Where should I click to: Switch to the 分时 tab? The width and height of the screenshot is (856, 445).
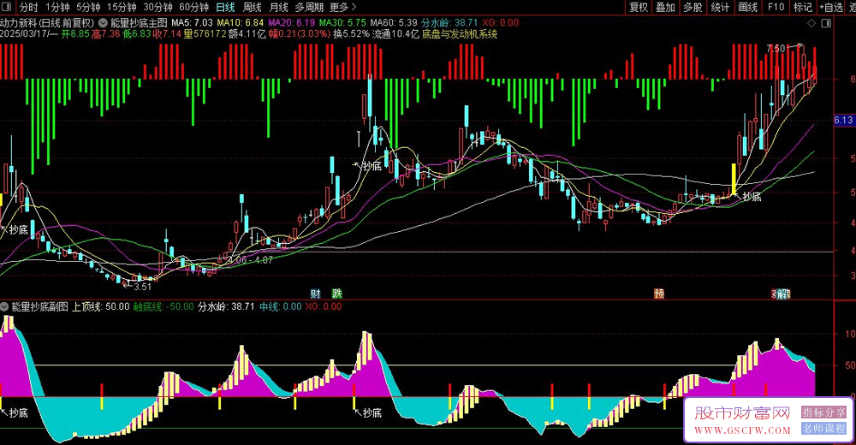pyautogui.click(x=28, y=7)
